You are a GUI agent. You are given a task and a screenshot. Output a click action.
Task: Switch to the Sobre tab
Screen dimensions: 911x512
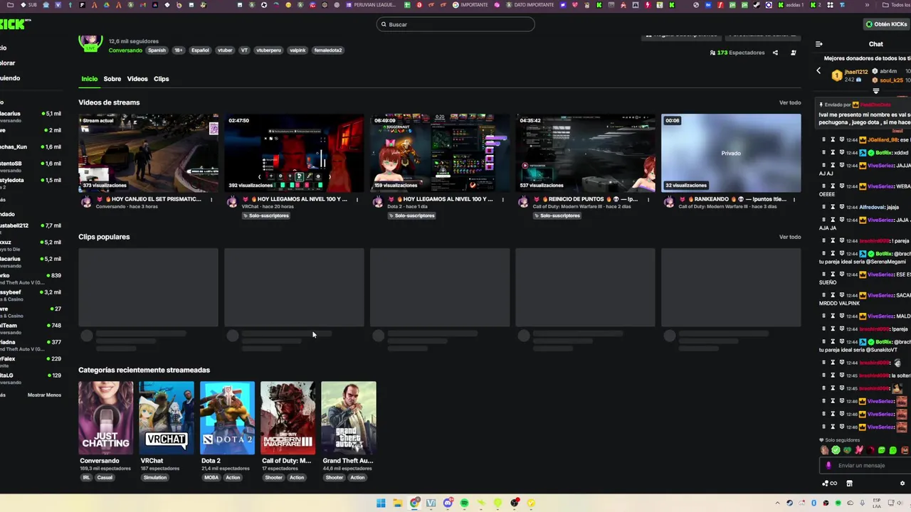click(x=112, y=79)
